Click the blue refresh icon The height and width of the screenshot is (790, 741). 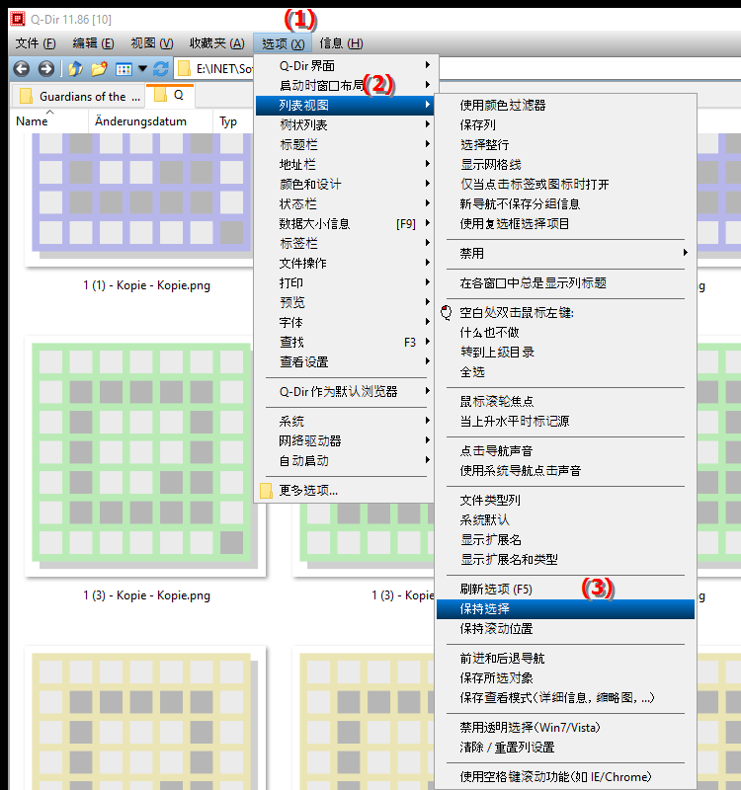tap(161, 68)
